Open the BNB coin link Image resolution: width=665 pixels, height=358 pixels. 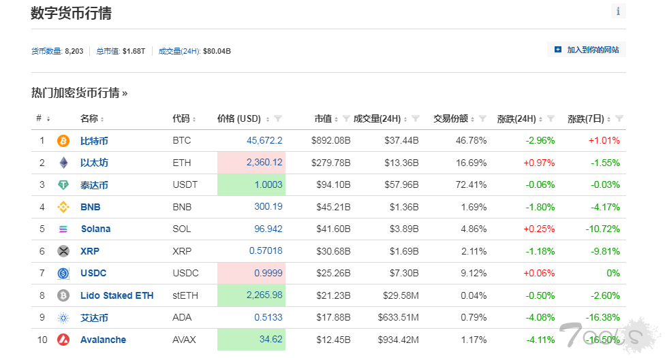click(x=91, y=207)
